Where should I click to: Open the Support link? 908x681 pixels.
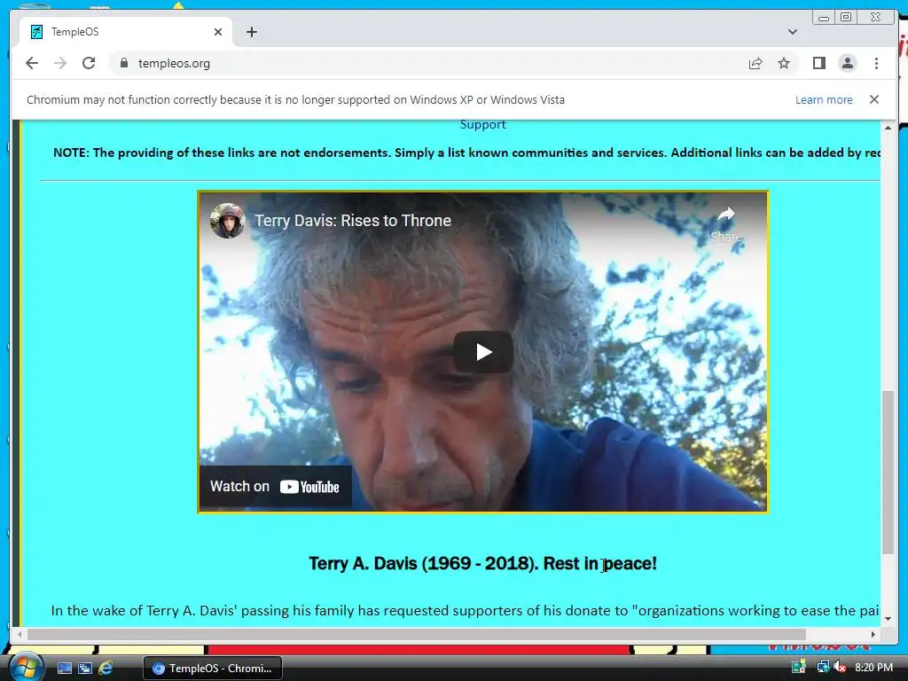(483, 124)
